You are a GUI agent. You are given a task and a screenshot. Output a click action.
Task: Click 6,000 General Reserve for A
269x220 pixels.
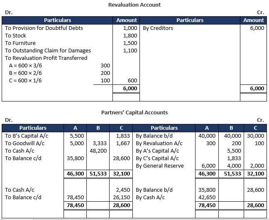coord(208,166)
